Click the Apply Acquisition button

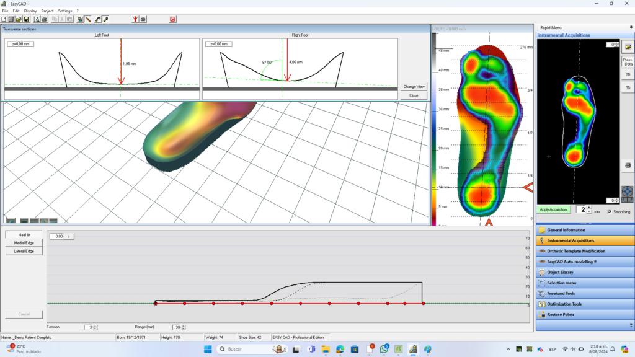pos(553,209)
